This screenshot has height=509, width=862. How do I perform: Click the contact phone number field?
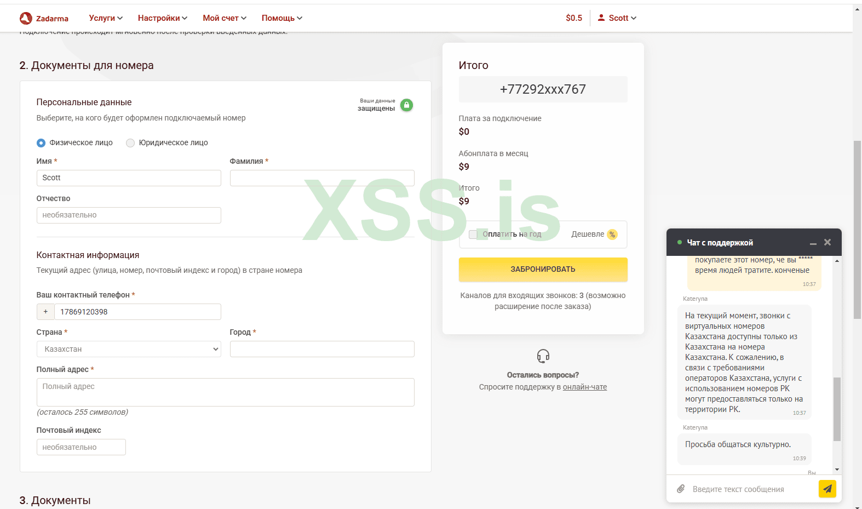tap(137, 312)
